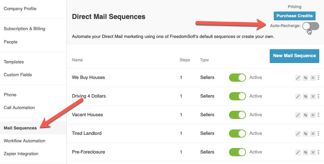The height and width of the screenshot is (164, 324).
Task: Open the drag handle menu for Tired Landlord
Action: coord(319,134)
